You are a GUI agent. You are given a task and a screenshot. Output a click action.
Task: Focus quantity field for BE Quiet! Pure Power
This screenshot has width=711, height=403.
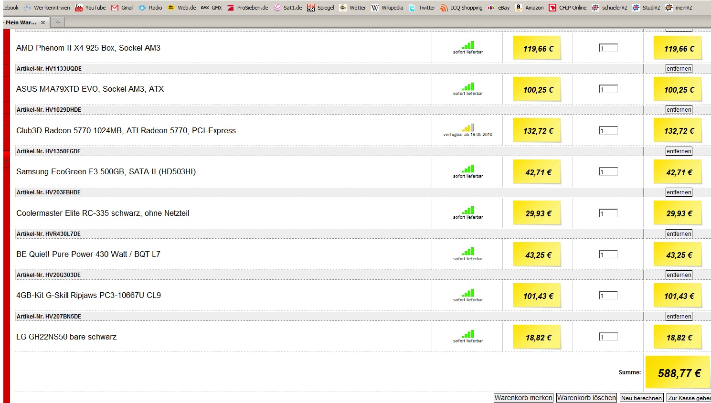coord(608,254)
